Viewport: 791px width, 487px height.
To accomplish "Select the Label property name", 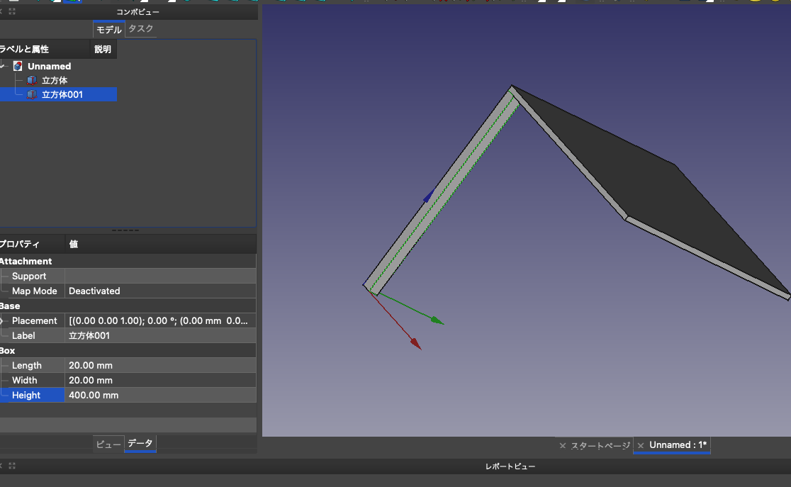I will coord(23,335).
